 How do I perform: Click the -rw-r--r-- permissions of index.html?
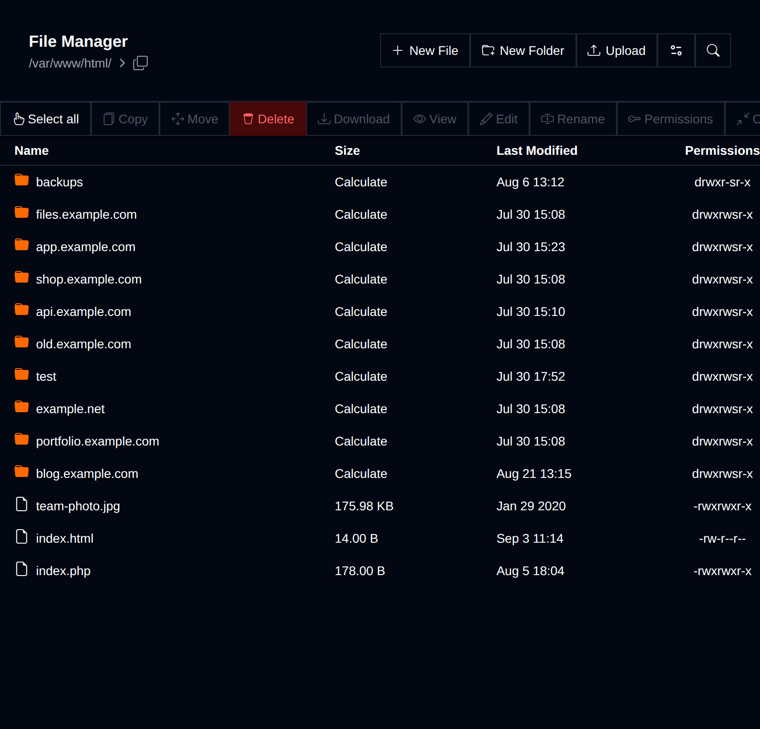coord(722,539)
